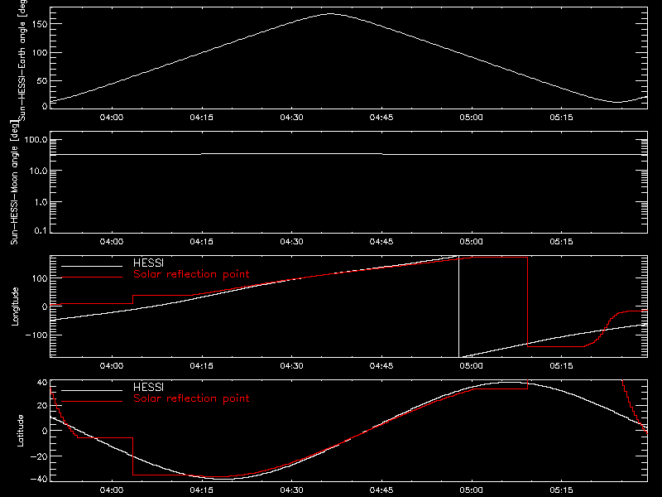Click the HESSI legend label in the Latitude plot
Viewport: 662px width, 497px height.
[x=149, y=387]
